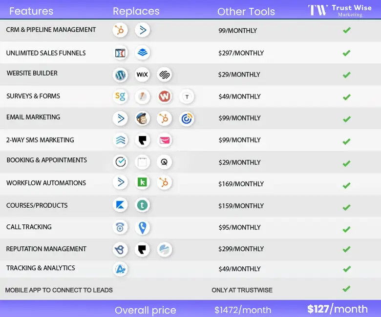Click the HubSpot icon in Email Marketing row
The image size is (381, 317).
click(x=164, y=119)
